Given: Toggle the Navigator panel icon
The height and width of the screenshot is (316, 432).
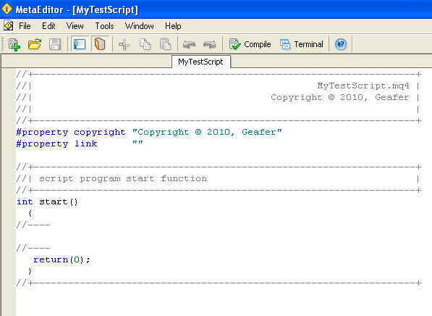Looking at the screenshot, I should 80,44.
